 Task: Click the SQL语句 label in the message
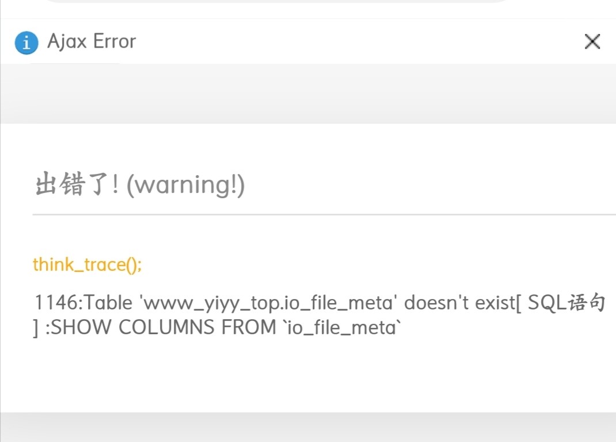(x=566, y=303)
